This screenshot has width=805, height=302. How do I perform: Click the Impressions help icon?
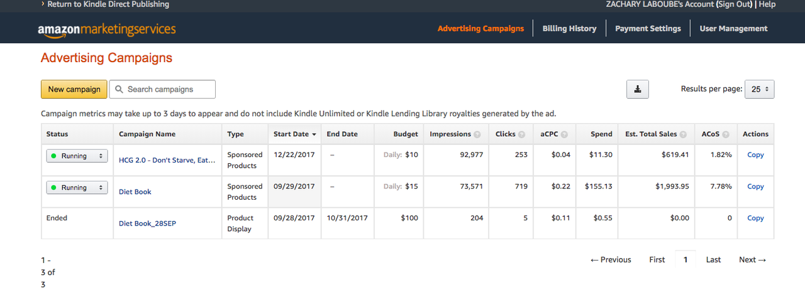[x=477, y=134]
